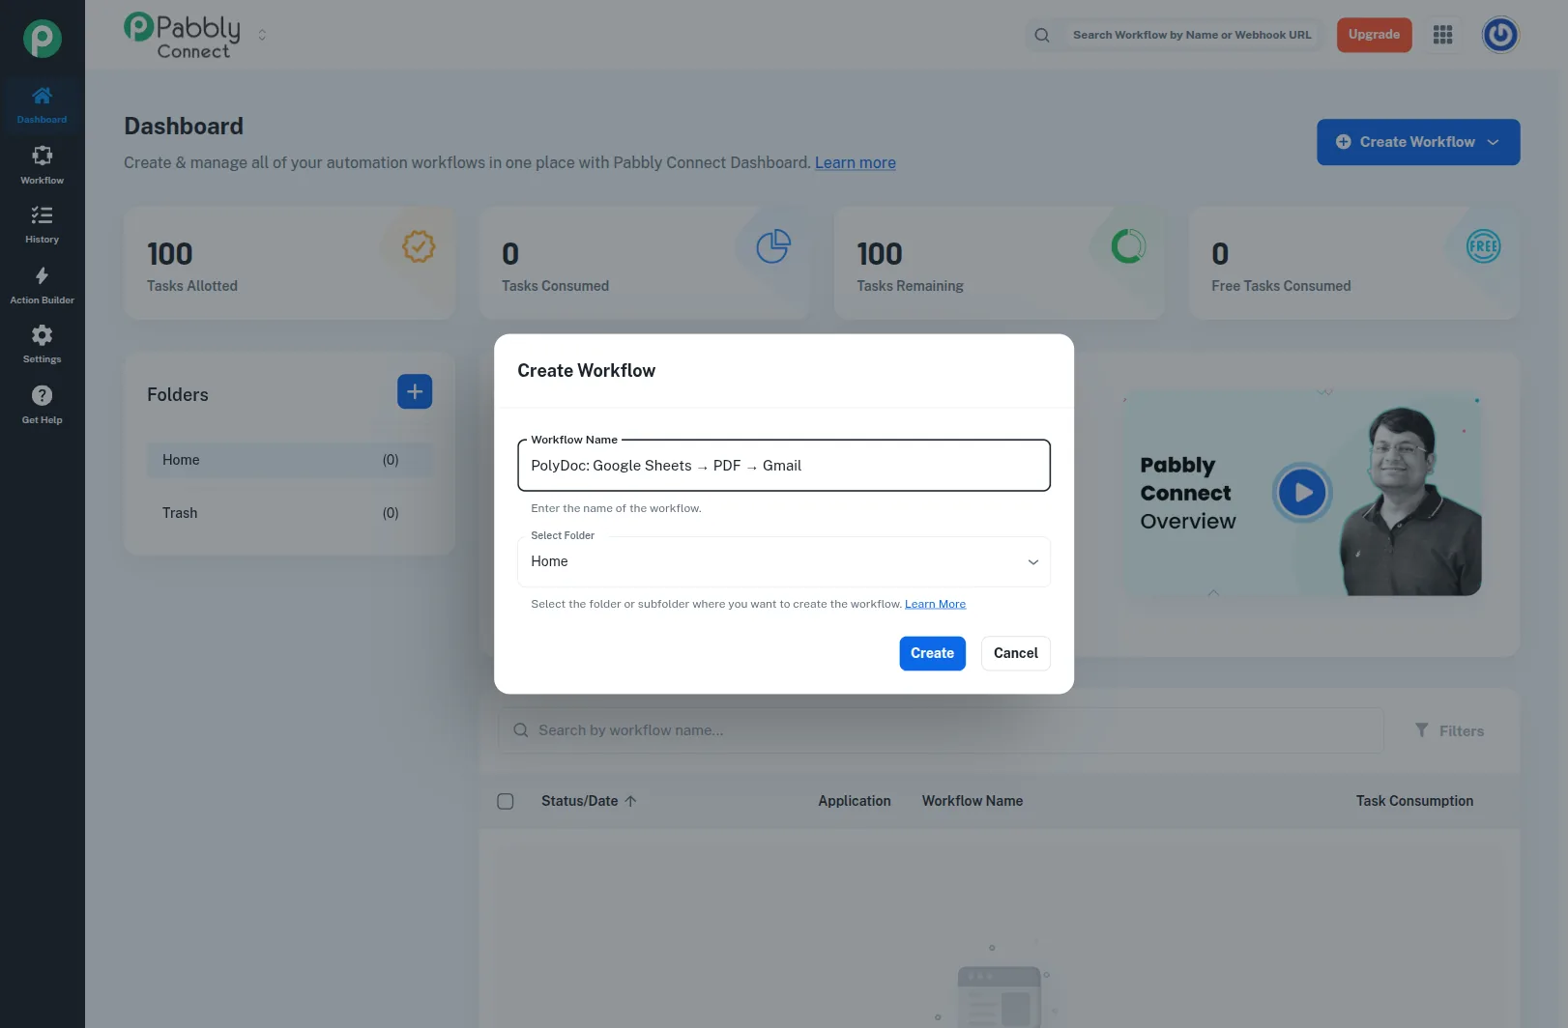Select the Home folder row
Screen dimensions: 1568x1028
(x=290, y=460)
